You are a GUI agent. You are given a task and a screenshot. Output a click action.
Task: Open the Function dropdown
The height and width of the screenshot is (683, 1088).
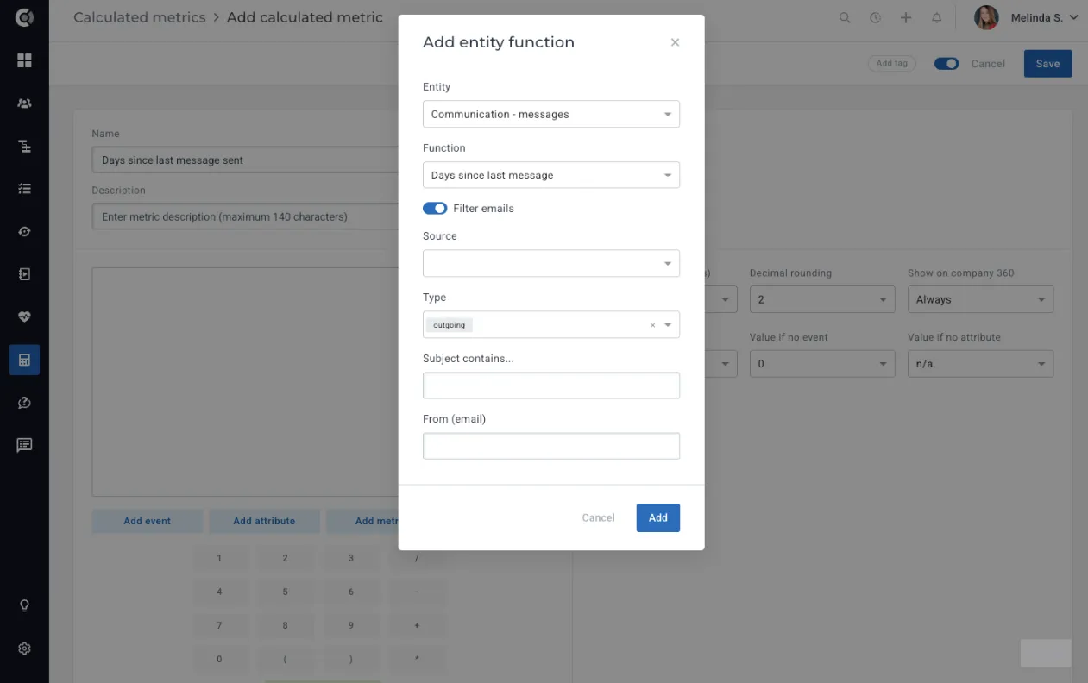551,175
